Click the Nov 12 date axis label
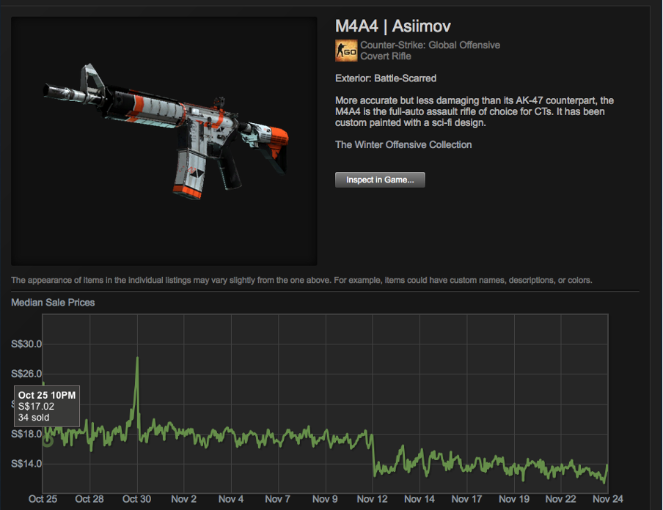The height and width of the screenshot is (510, 663). pyautogui.click(x=372, y=499)
